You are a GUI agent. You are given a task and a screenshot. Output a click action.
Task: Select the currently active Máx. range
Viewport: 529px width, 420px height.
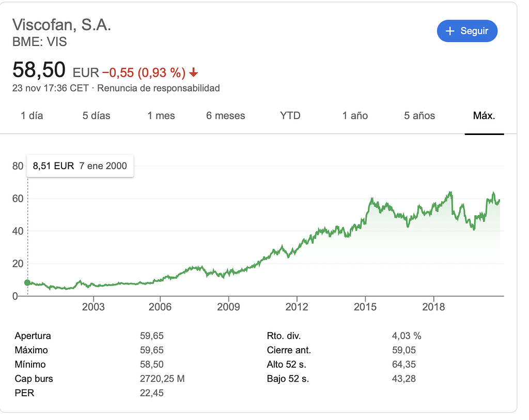click(484, 116)
